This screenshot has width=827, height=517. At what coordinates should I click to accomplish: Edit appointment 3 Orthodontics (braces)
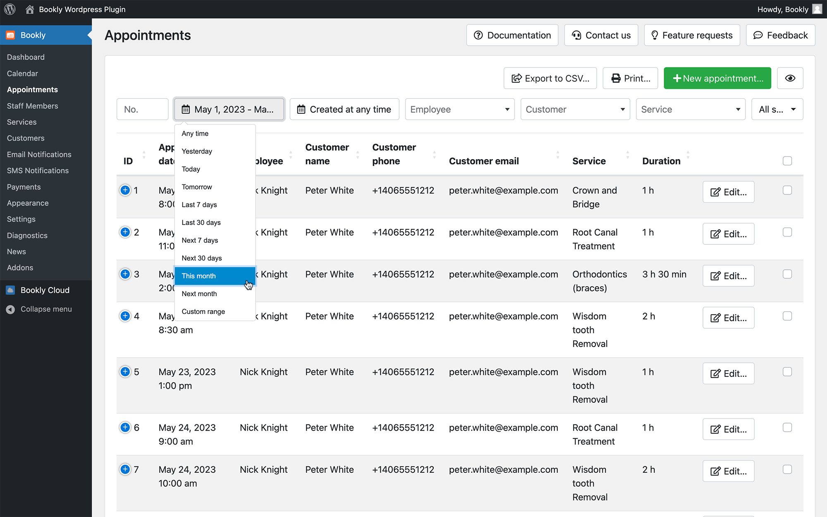(729, 276)
